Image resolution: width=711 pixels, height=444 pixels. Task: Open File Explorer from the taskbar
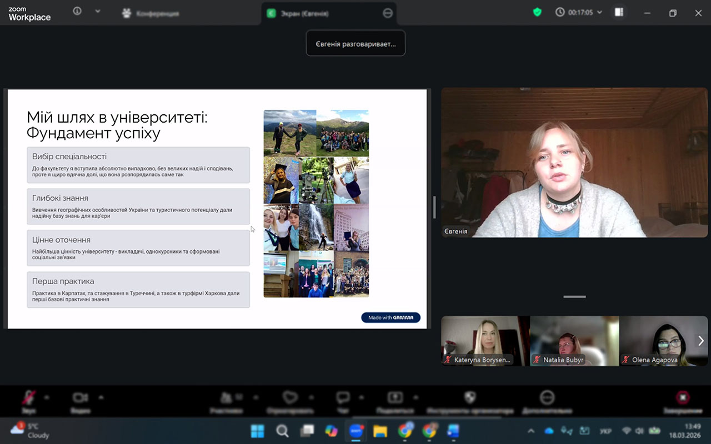(x=380, y=431)
